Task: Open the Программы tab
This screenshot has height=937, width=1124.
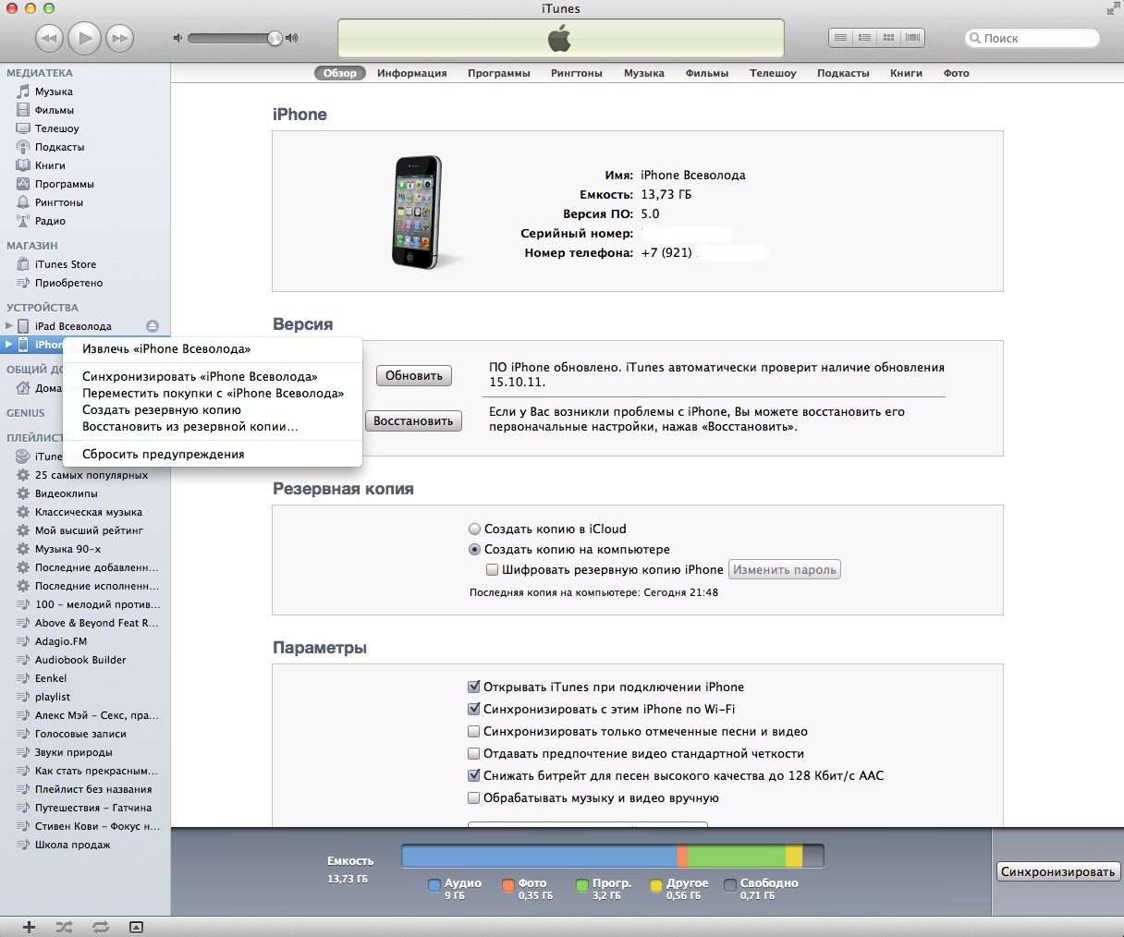Action: pyautogui.click(x=498, y=73)
